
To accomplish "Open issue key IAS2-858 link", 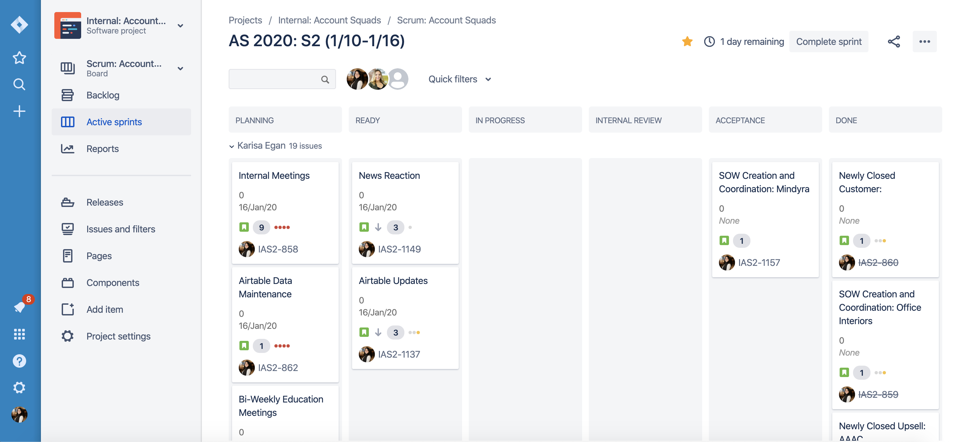I will click(278, 249).
